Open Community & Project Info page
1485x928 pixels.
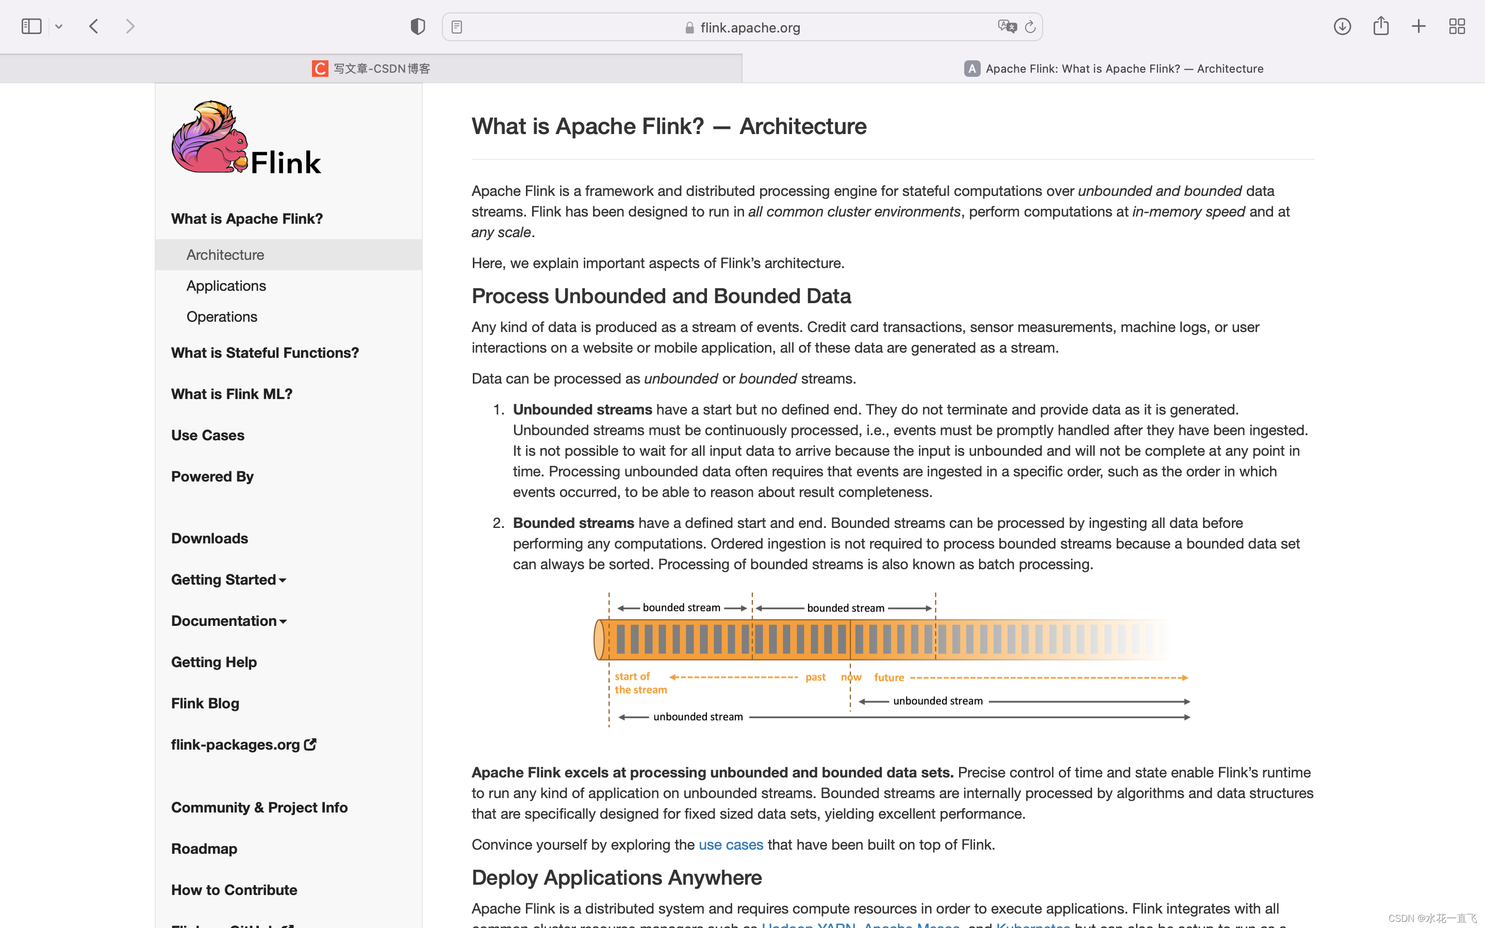pyautogui.click(x=259, y=807)
